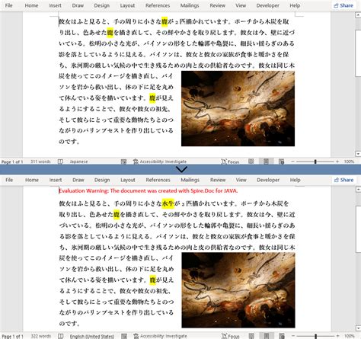Switch to Read Mode in upper window
The height and width of the screenshot is (339, 361).
click(x=251, y=162)
